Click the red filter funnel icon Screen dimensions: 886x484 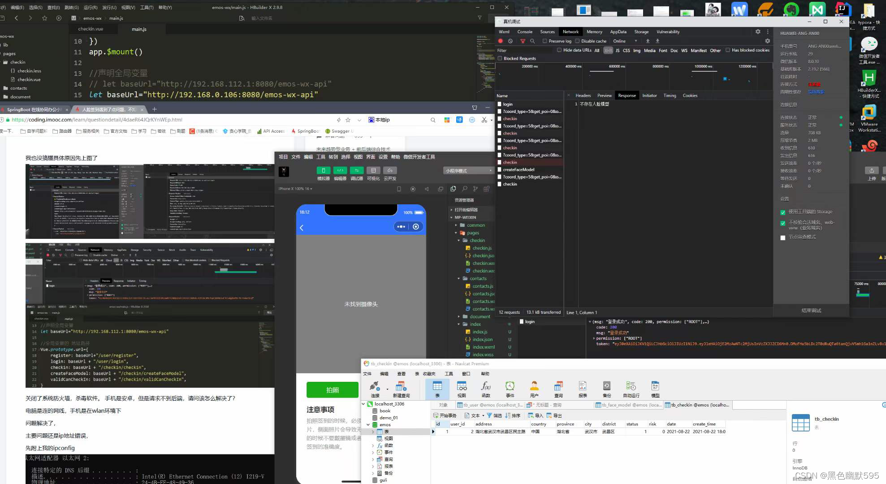click(x=523, y=41)
